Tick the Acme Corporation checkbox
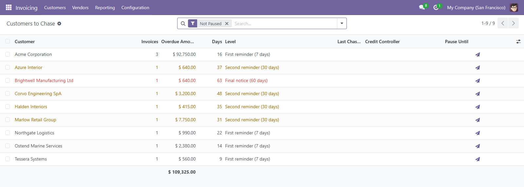This screenshot has height=187, width=524. tap(8, 54)
